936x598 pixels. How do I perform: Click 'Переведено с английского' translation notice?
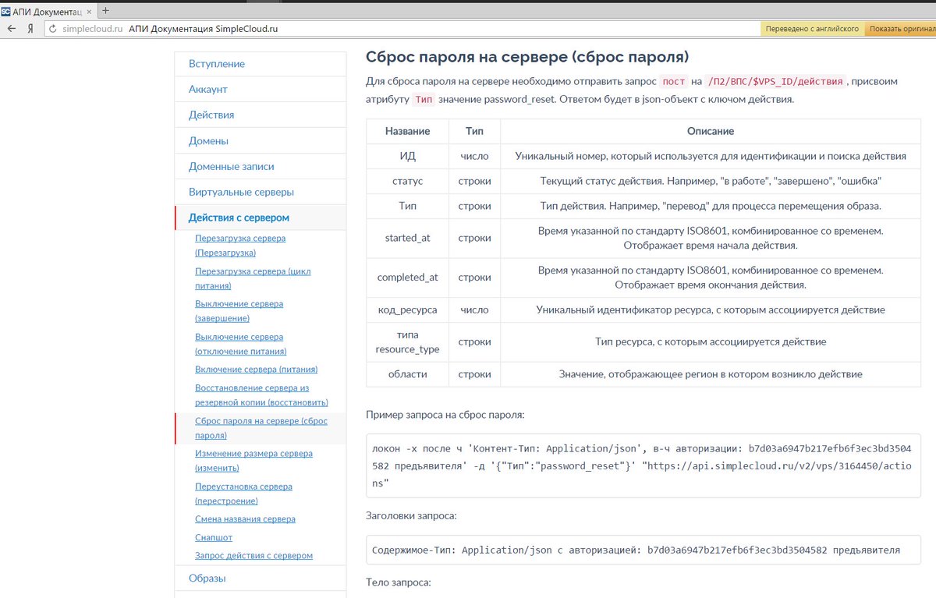(812, 29)
